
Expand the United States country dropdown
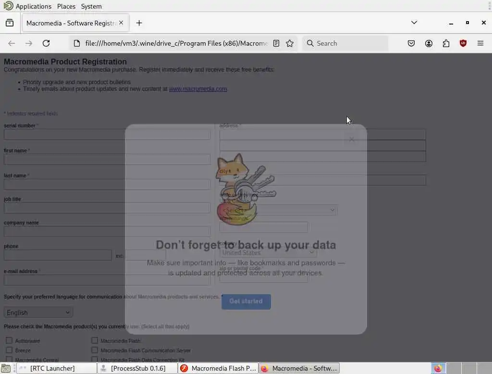[x=268, y=252]
